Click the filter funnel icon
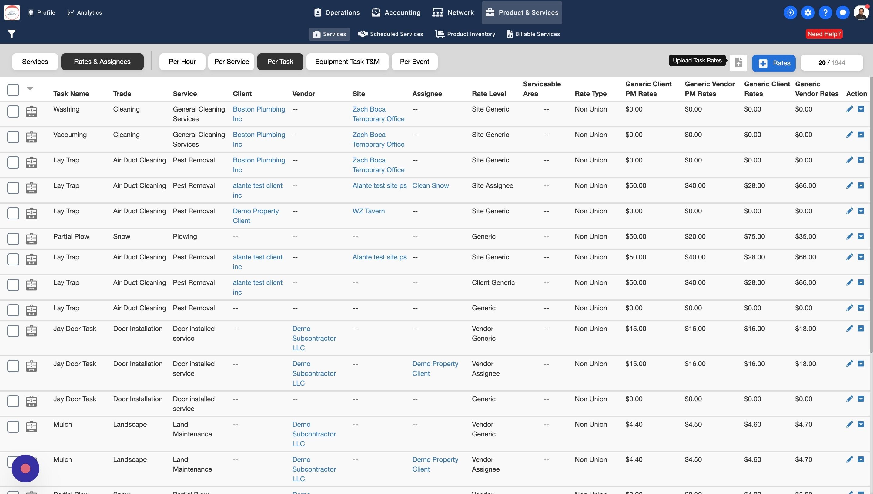The width and height of the screenshot is (873, 494). coord(12,34)
